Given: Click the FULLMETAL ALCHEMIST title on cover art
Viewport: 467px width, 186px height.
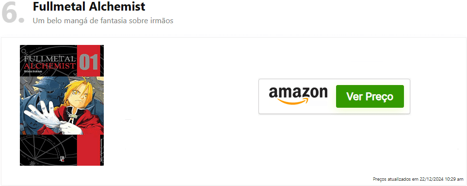Looking at the screenshot, I should tap(48, 61).
